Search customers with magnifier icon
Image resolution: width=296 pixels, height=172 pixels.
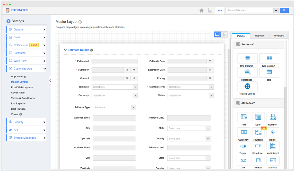[x=127, y=70]
